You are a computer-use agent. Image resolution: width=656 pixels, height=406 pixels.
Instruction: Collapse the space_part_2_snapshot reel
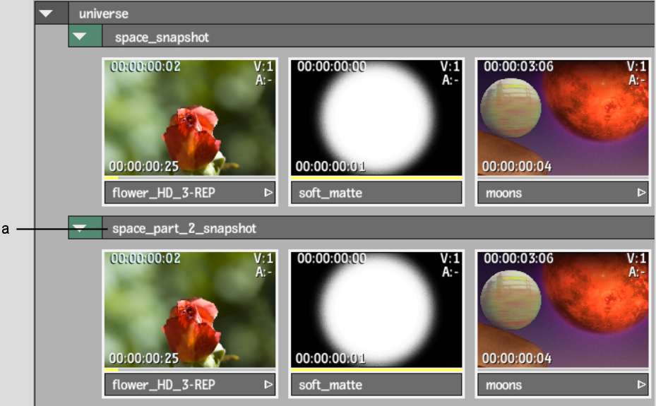[82, 228]
